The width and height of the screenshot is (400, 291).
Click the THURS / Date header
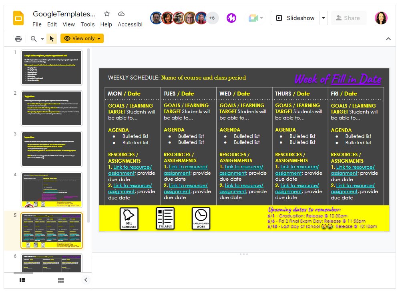pyautogui.click(x=292, y=94)
